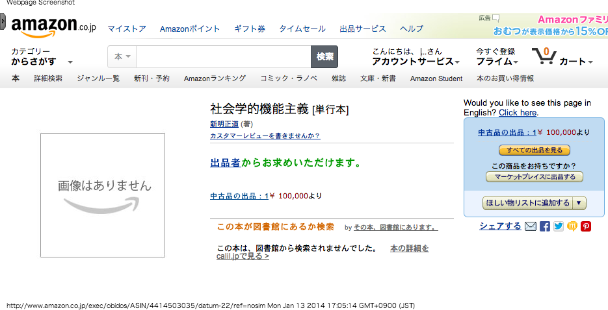Open アカウントサービス dropdown
Image resolution: width=608 pixels, height=310 pixels.
click(416, 62)
